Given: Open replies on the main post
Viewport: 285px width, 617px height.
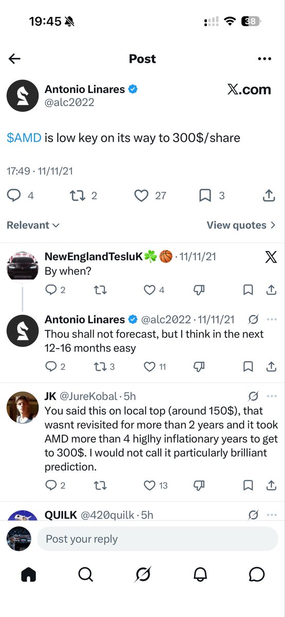Looking at the screenshot, I should pos(20,195).
